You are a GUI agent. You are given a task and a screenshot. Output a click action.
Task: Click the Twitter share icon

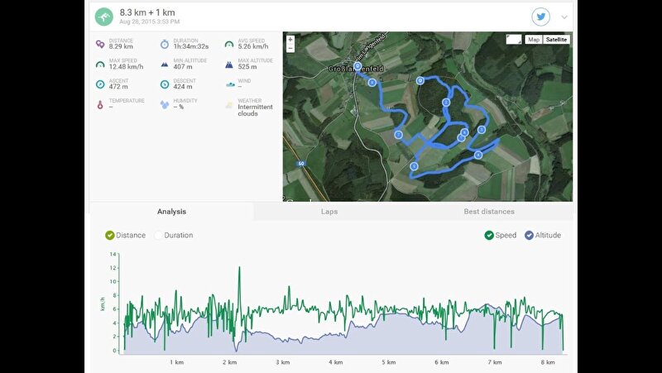coord(541,17)
